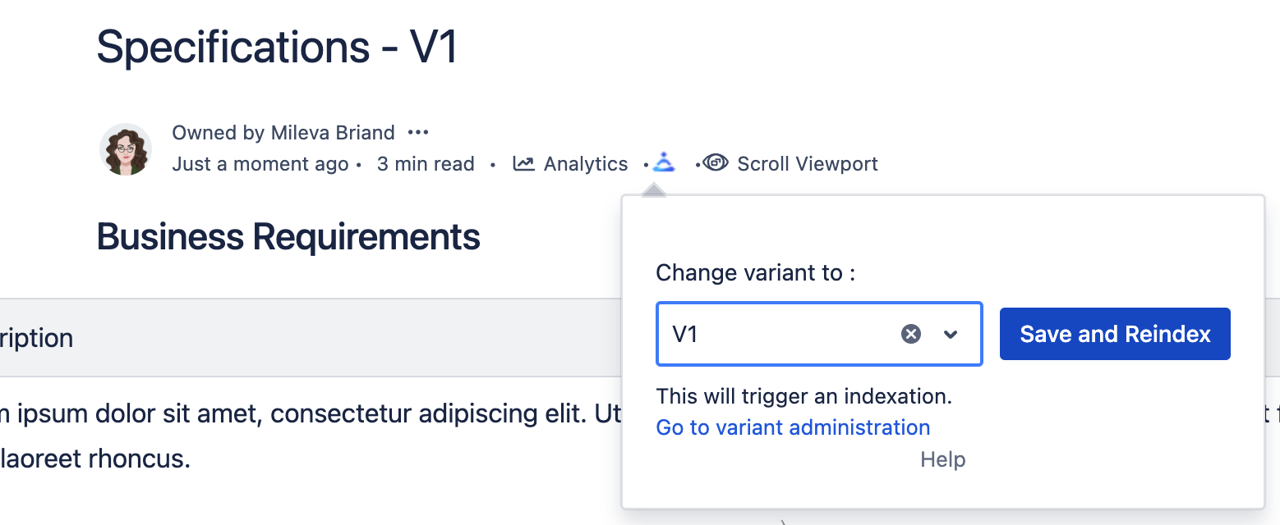Click Mileva Briand's avatar picture
The height and width of the screenshot is (525, 1280).
(126, 149)
